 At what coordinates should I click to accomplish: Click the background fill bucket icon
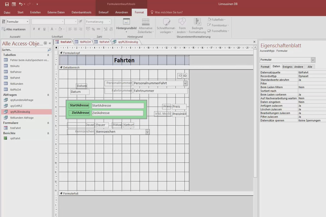click(x=60, y=29)
